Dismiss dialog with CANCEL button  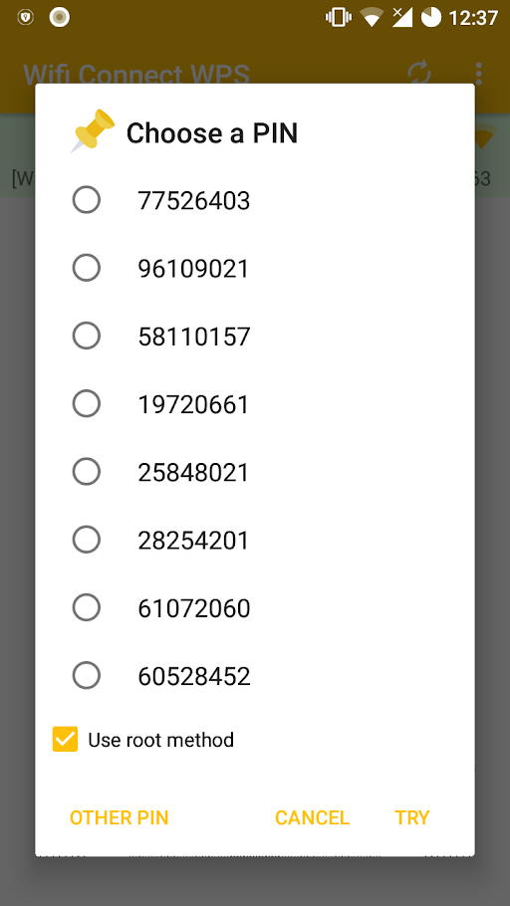pyautogui.click(x=312, y=817)
